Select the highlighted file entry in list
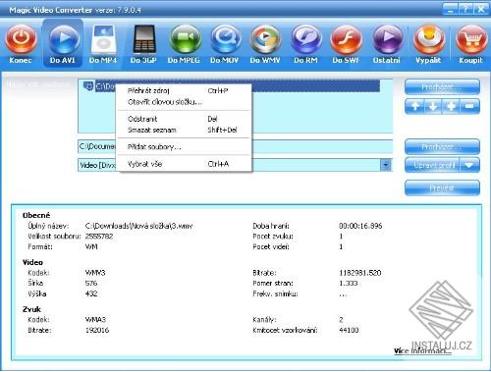The width and height of the screenshot is (491, 372). (238, 86)
